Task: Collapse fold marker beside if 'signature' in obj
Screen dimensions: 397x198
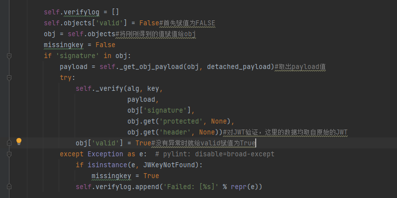Action: coord(9,56)
